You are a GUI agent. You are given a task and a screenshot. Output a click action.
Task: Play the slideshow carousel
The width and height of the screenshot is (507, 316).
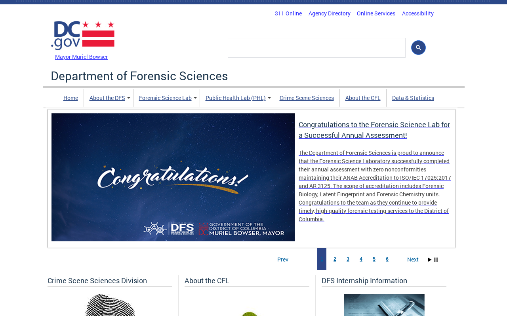430,260
